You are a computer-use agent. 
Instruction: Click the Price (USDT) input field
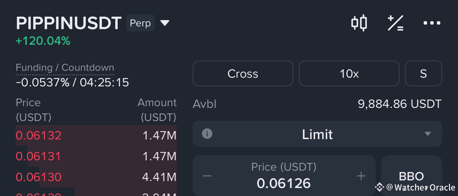(284, 176)
